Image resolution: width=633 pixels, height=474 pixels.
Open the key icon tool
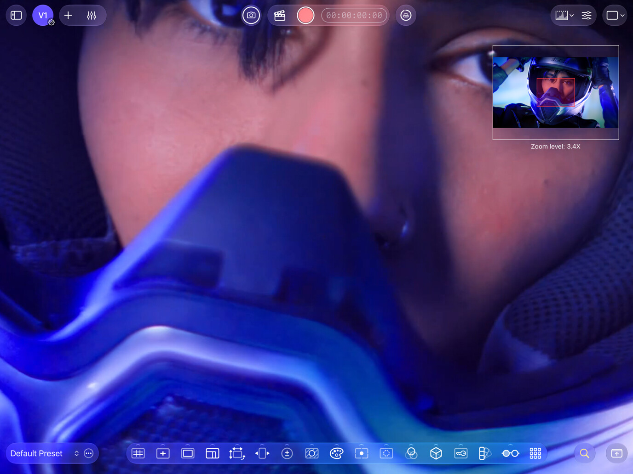461,453
